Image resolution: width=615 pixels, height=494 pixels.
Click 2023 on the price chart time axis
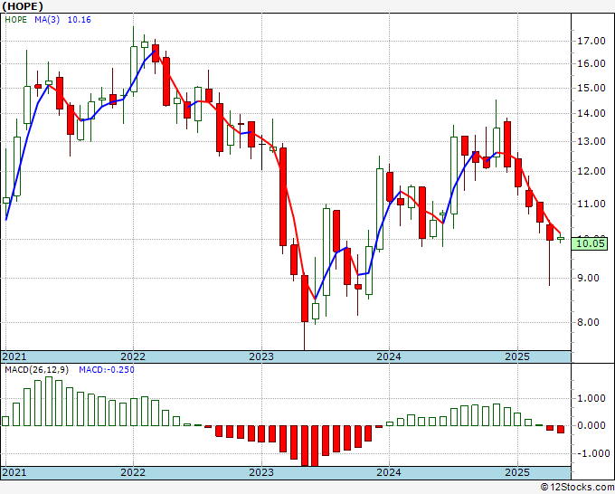(x=261, y=356)
